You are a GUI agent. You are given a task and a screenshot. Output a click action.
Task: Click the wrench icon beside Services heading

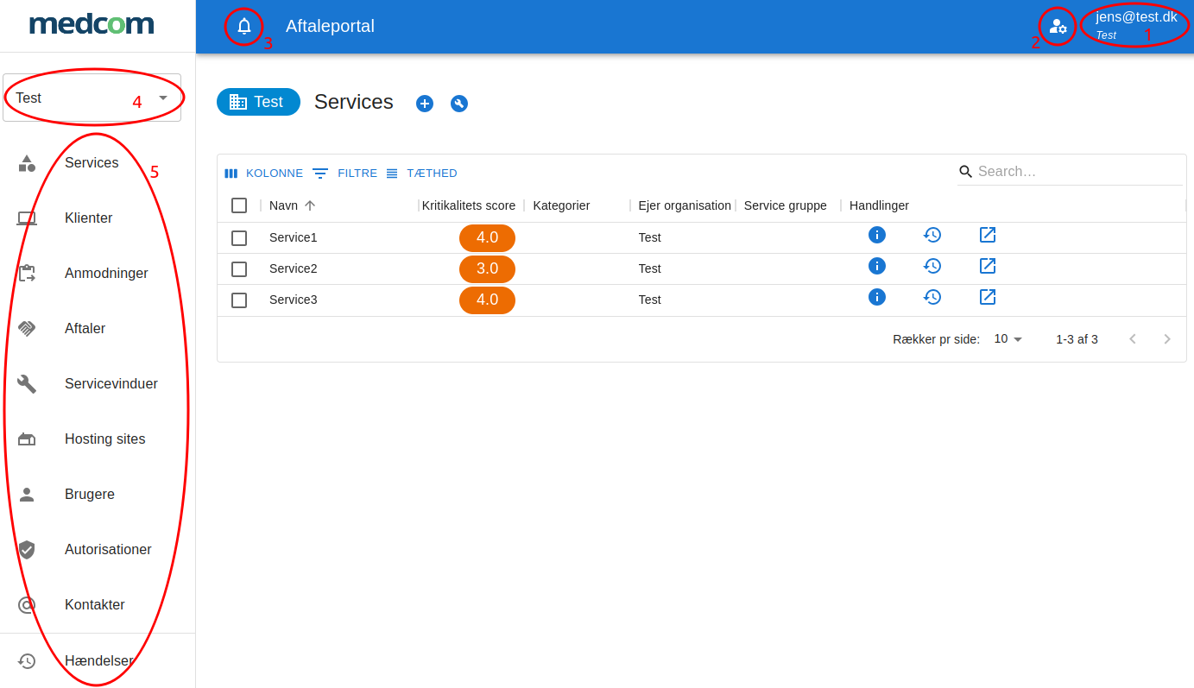click(x=459, y=104)
